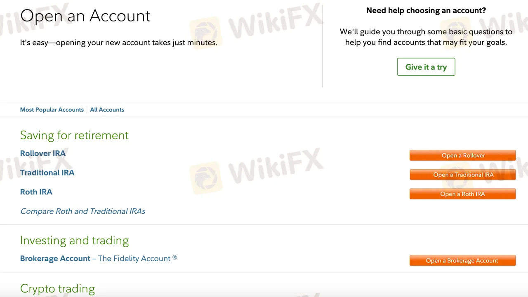Click the Need help choosing an account heading

coord(426,11)
